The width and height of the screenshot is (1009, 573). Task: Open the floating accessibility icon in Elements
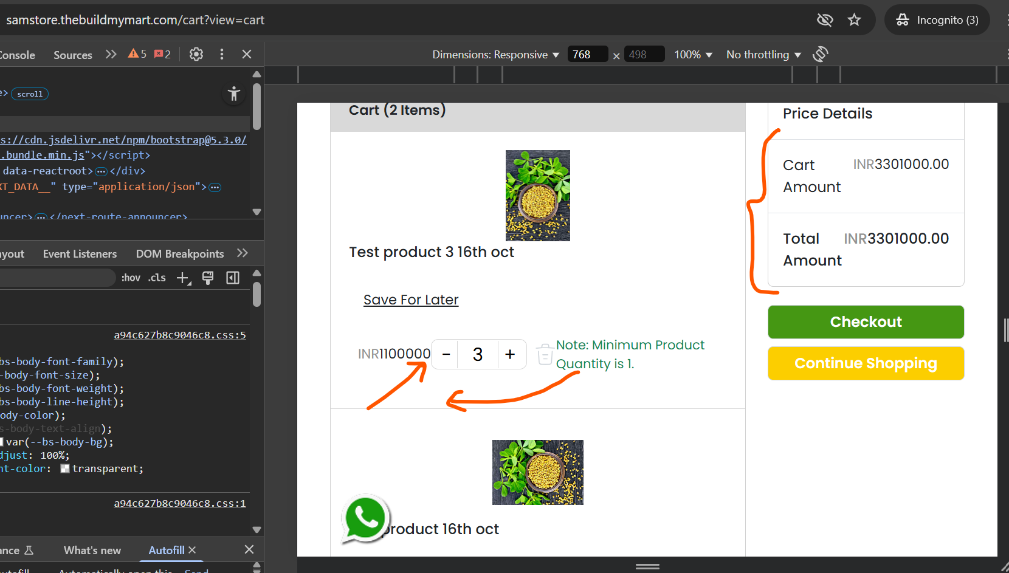pos(234,94)
